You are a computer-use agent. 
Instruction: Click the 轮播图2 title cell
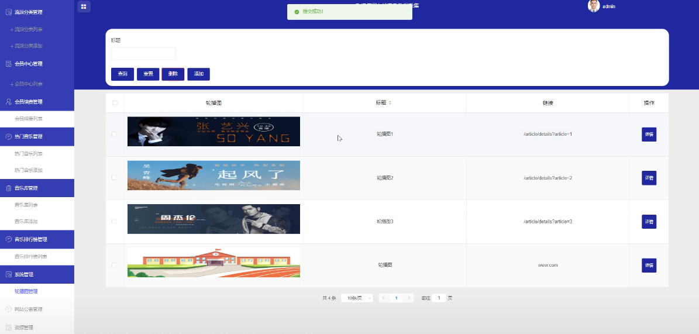click(385, 177)
